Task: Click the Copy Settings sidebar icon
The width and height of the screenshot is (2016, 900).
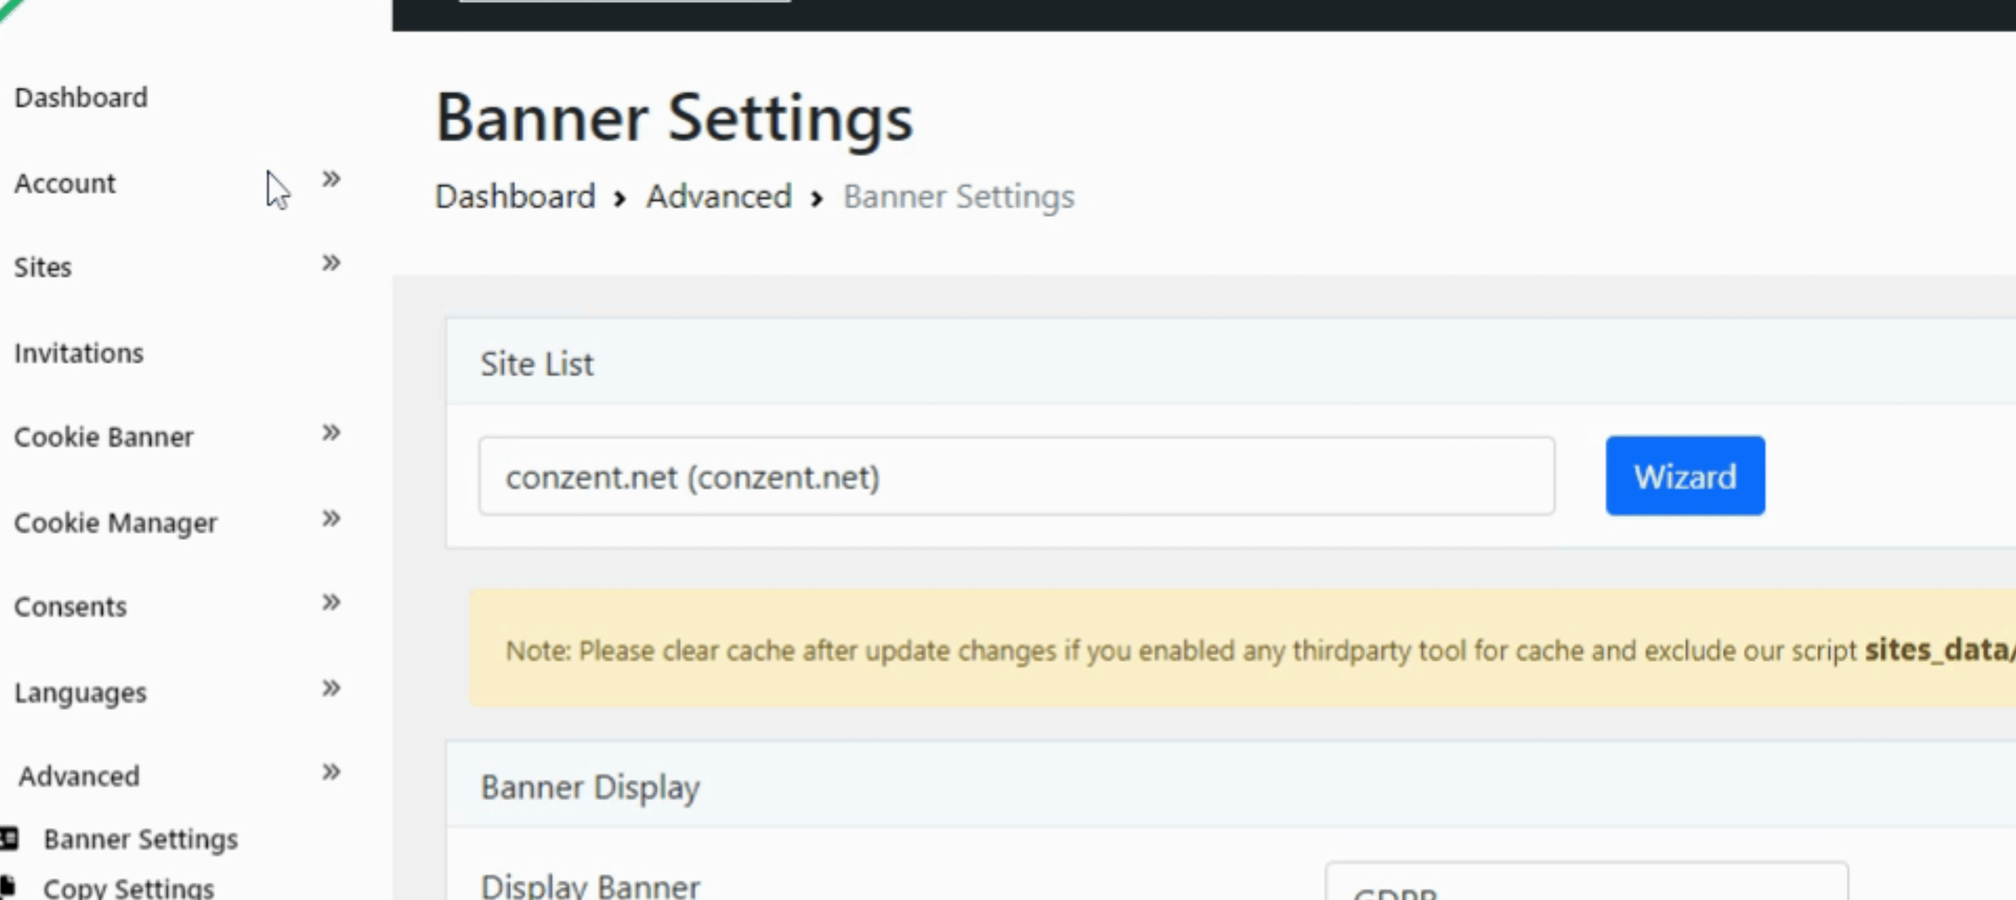Action: click(x=8, y=887)
